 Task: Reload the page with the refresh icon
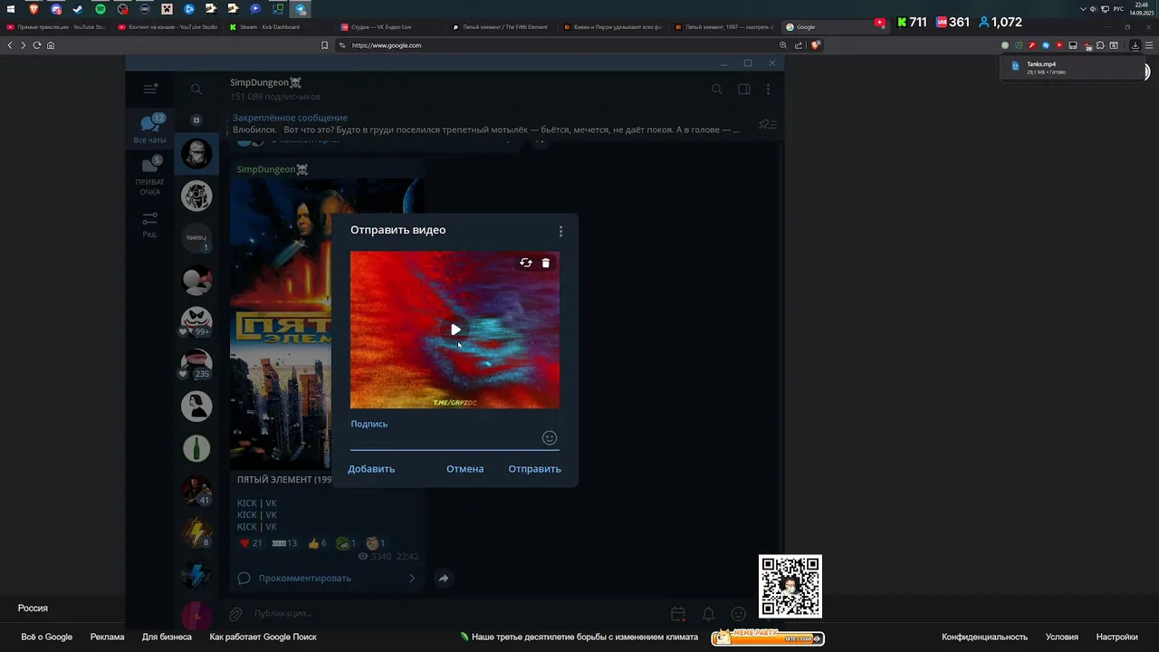pos(37,45)
